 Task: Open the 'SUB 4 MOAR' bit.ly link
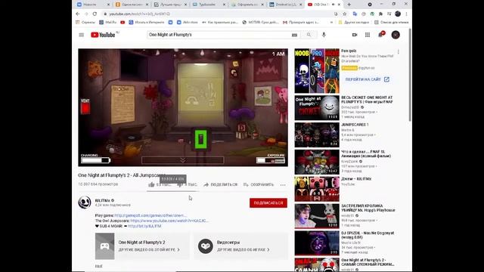click(144, 226)
